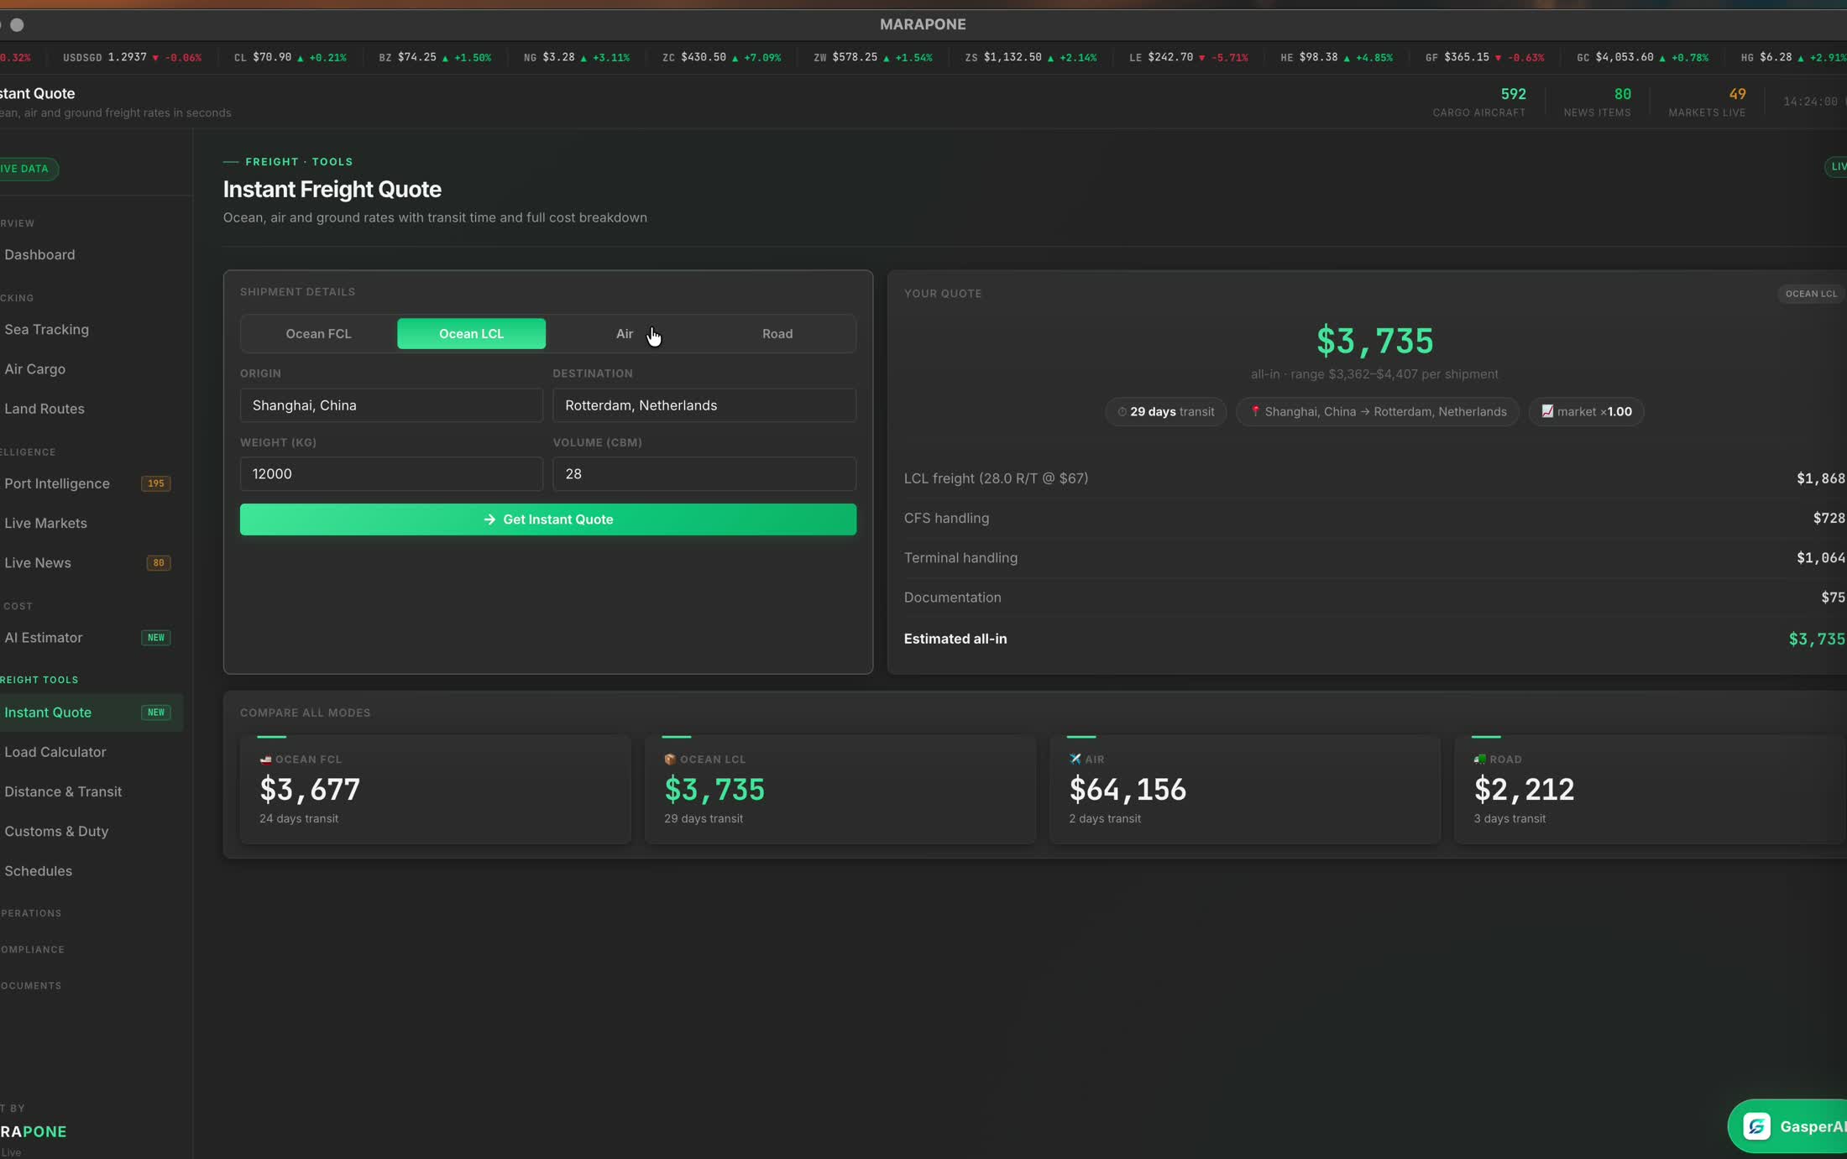1847x1159 pixels.
Task: Click the Terminal handling cost row
Action: click(1374, 557)
